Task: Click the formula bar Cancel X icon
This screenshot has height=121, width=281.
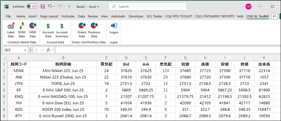Action: point(36,50)
